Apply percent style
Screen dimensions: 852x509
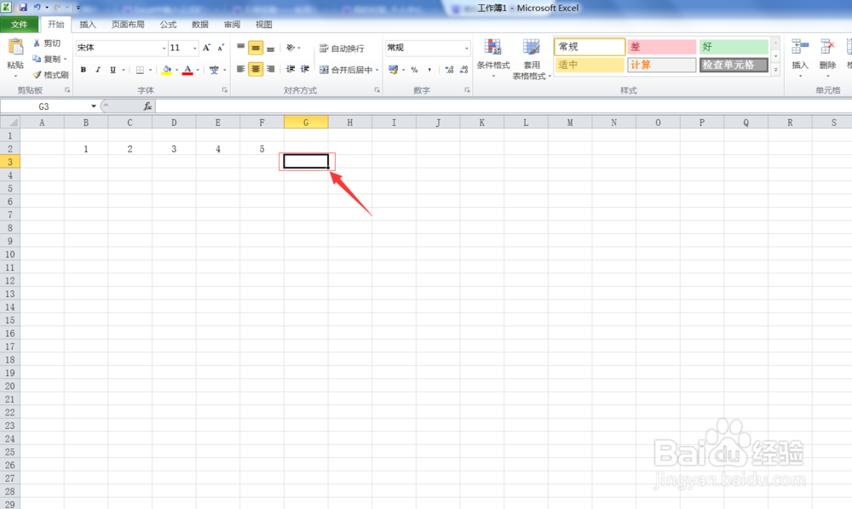point(415,70)
